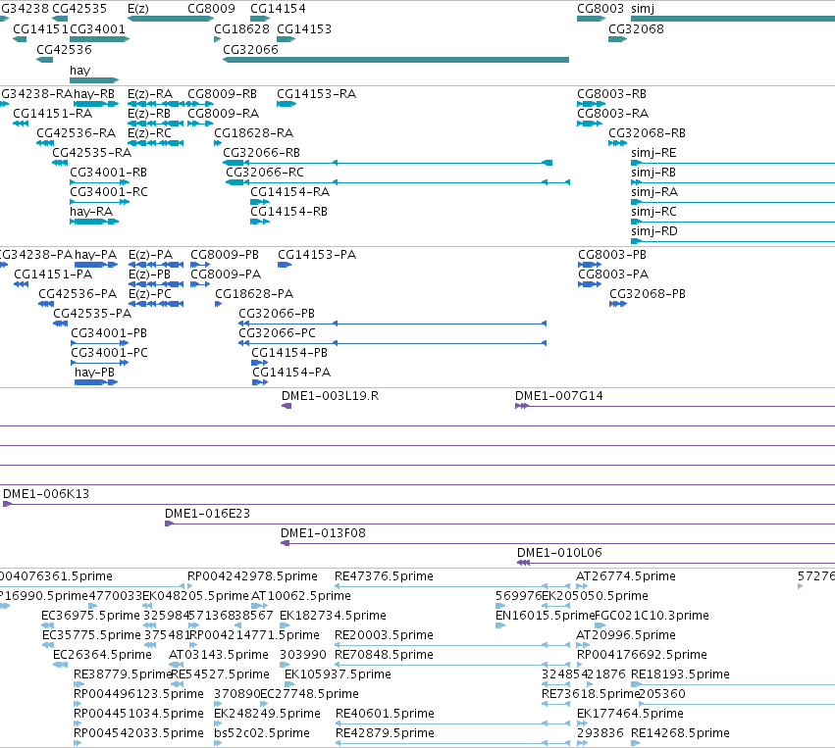Open the RE20003.5prime EST label
The height and width of the screenshot is (748, 835).
tap(384, 635)
